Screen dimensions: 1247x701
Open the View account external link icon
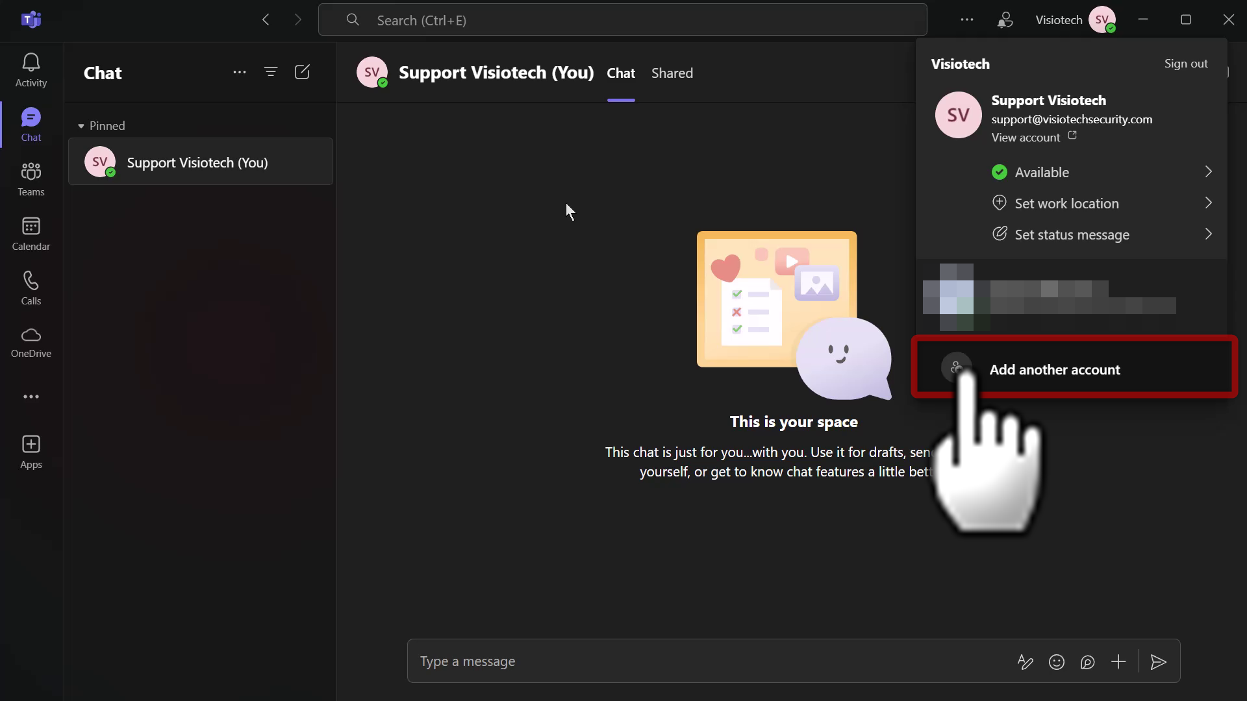[1072, 136]
